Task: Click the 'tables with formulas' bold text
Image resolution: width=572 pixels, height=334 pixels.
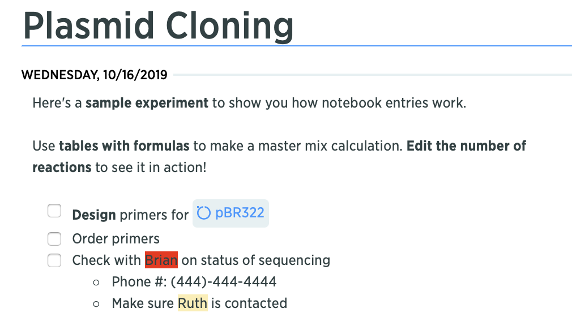Action: [x=125, y=146]
